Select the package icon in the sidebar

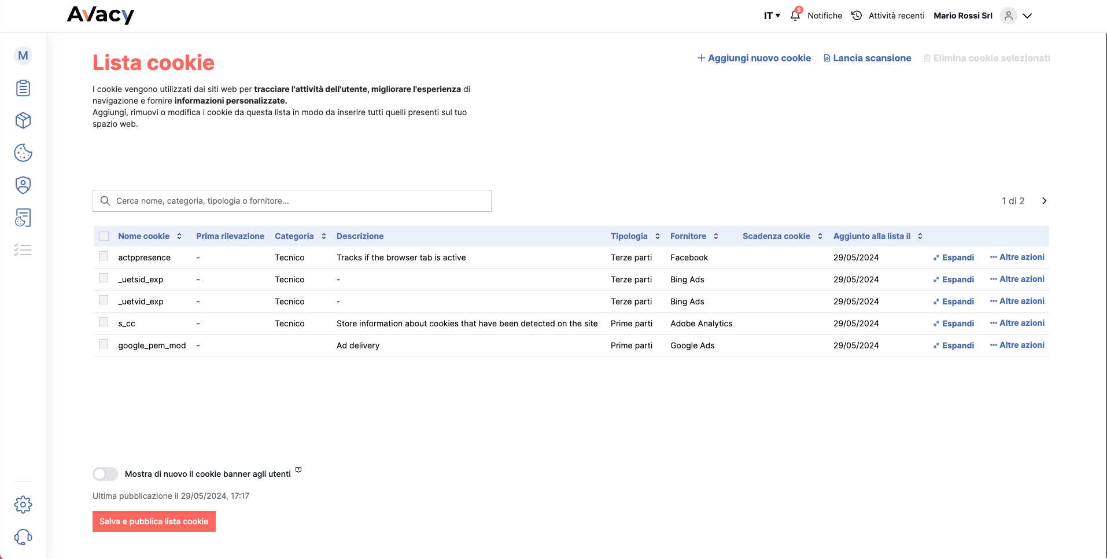click(23, 120)
